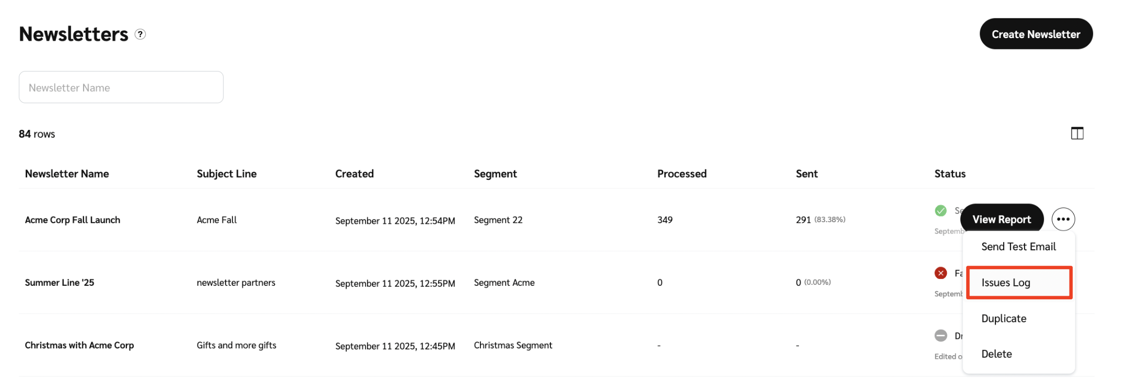Open View Report for Acme Corp Fall Launch
This screenshot has width=1128, height=387.
(x=1001, y=220)
